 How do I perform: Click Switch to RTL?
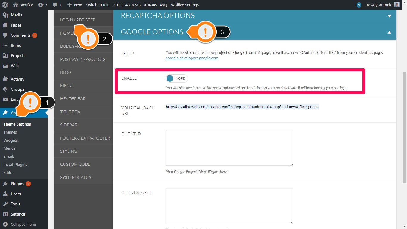(97, 5)
